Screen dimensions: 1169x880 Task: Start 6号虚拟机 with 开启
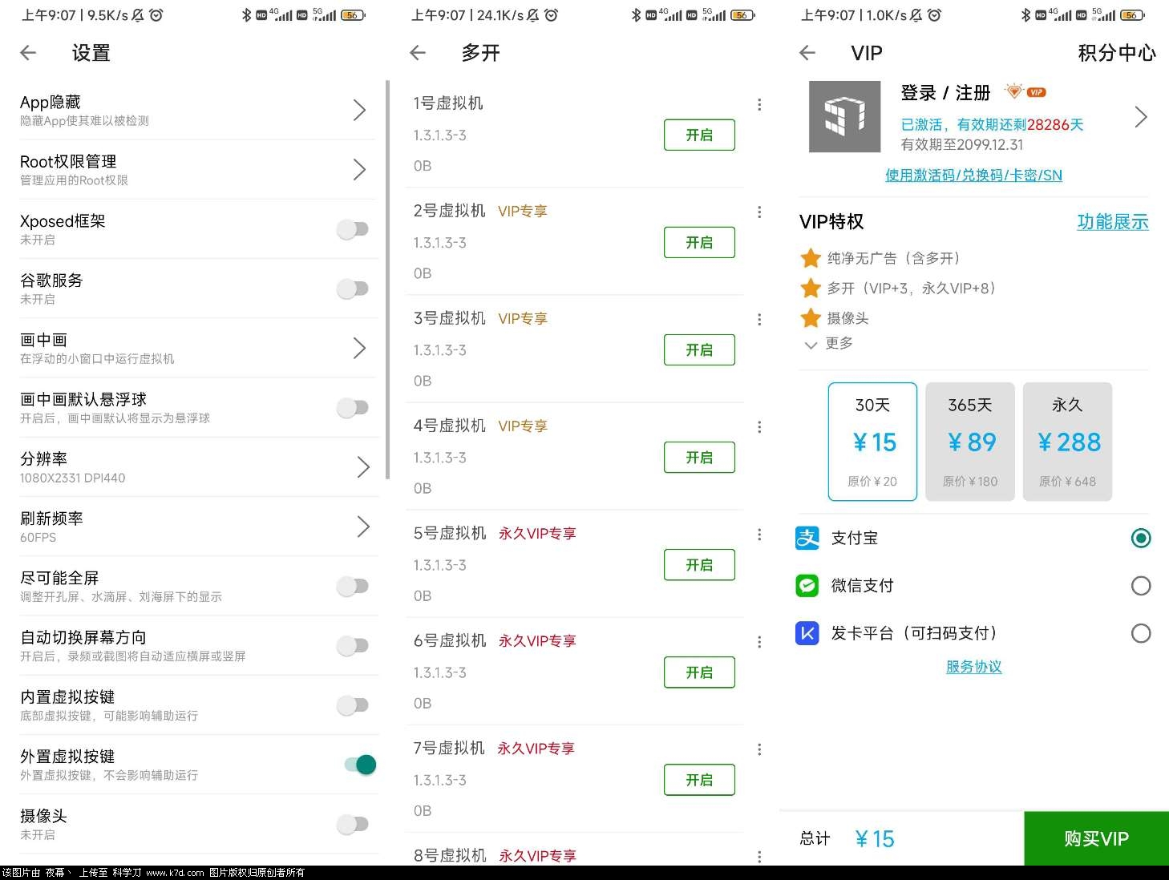point(699,672)
